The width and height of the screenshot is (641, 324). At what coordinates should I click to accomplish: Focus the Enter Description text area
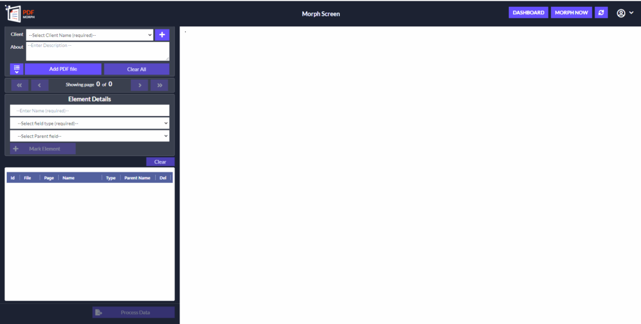coord(98,51)
